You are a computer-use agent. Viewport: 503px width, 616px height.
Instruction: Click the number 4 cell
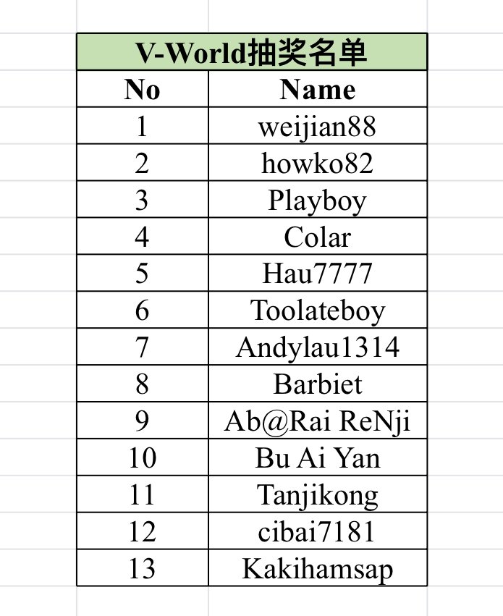(142, 237)
